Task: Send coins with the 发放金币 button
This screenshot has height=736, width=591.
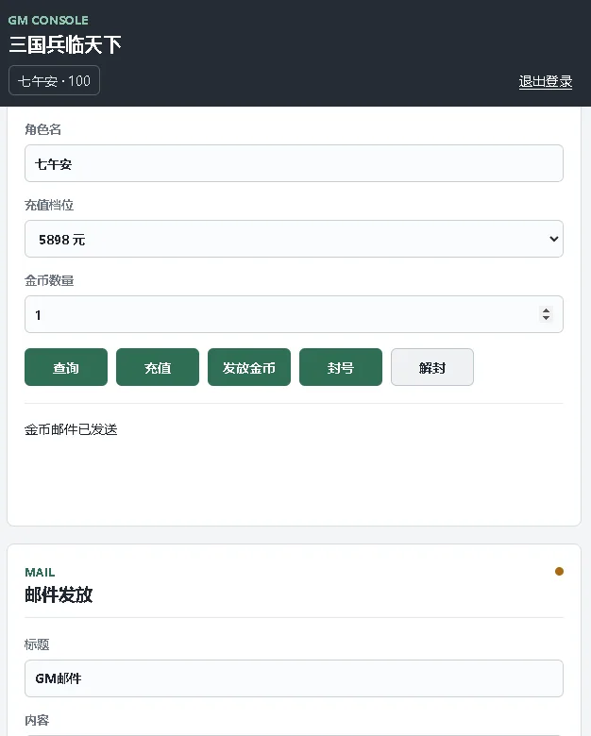Action: [x=249, y=367]
